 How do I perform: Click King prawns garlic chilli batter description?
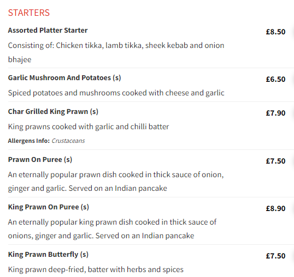click(89, 127)
